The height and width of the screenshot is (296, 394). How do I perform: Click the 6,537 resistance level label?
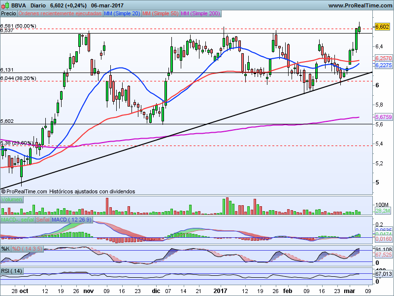[7, 31]
